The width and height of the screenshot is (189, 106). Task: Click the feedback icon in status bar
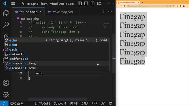tap(103, 103)
